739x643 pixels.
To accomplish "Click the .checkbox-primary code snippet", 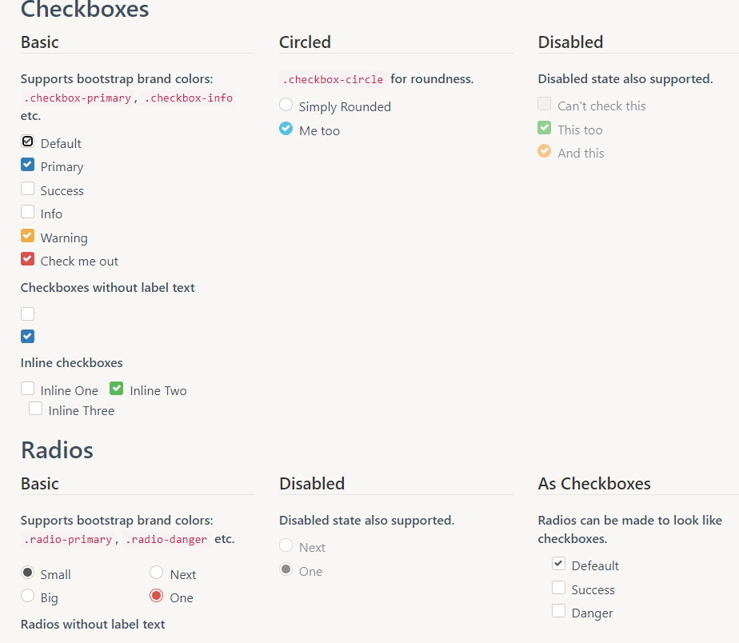I will coord(78,98).
